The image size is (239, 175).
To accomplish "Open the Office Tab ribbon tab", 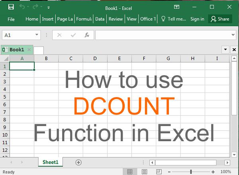I will 148,19.
